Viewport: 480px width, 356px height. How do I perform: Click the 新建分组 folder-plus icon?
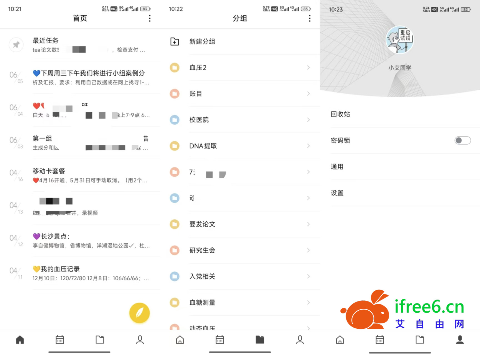coord(174,41)
